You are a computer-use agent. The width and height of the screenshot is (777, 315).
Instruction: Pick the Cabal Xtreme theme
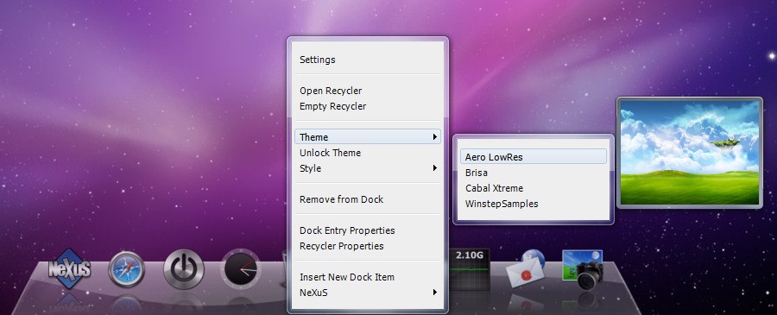(x=534, y=188)
